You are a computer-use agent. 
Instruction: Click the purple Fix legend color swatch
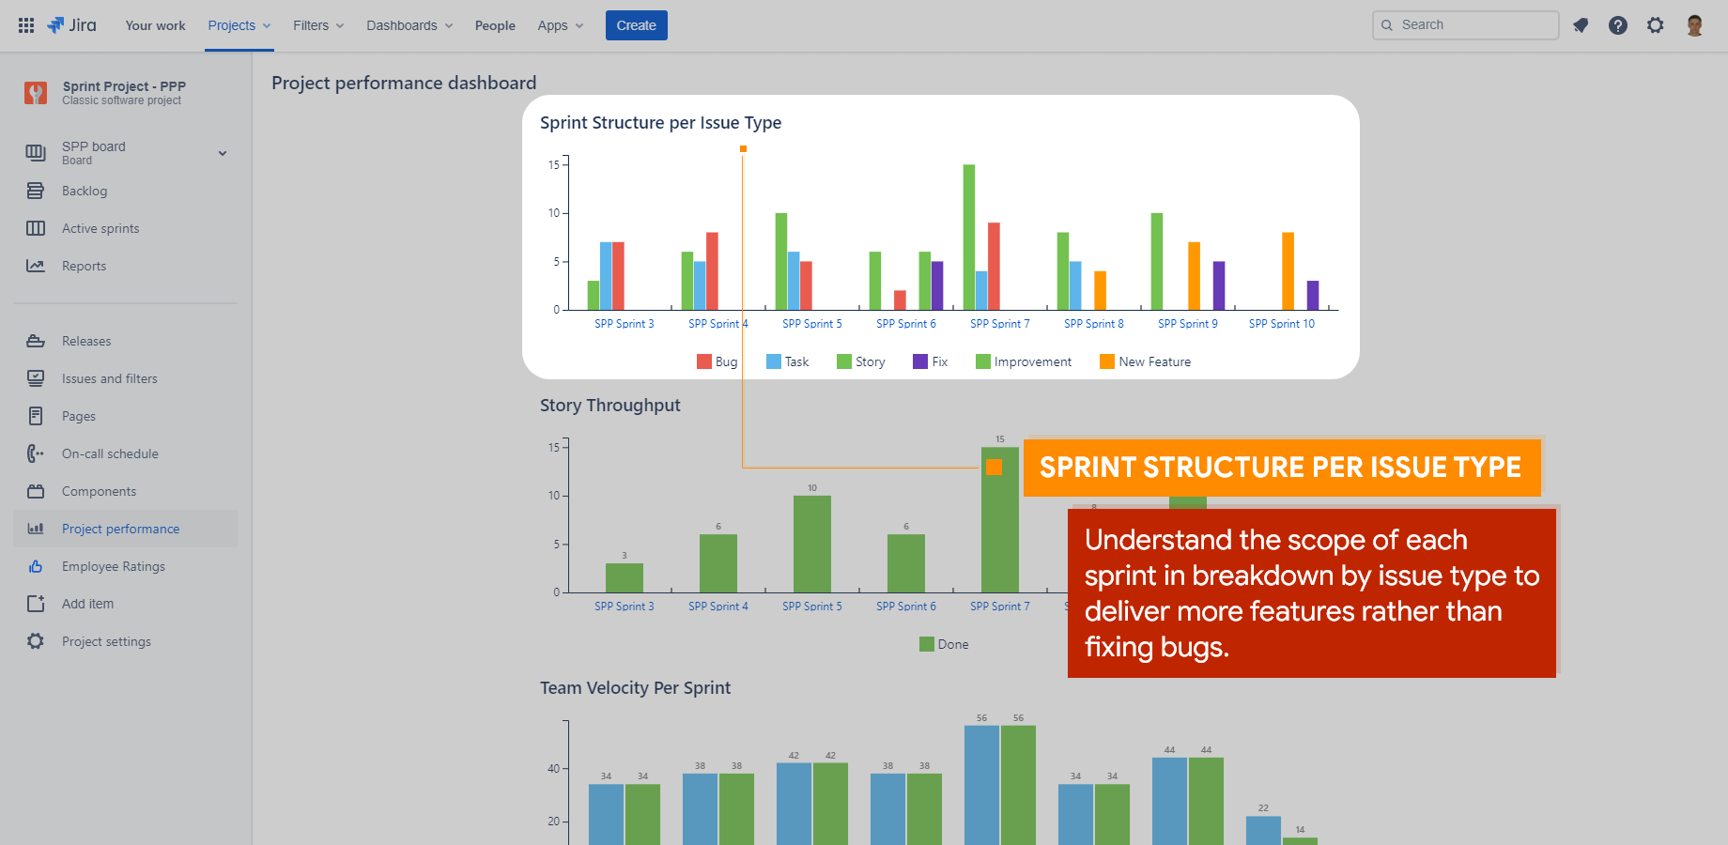920,361
